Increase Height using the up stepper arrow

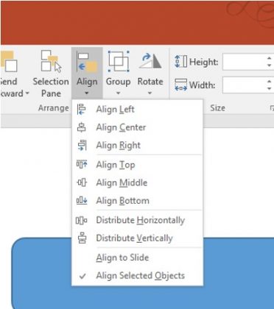coord(270,59)
